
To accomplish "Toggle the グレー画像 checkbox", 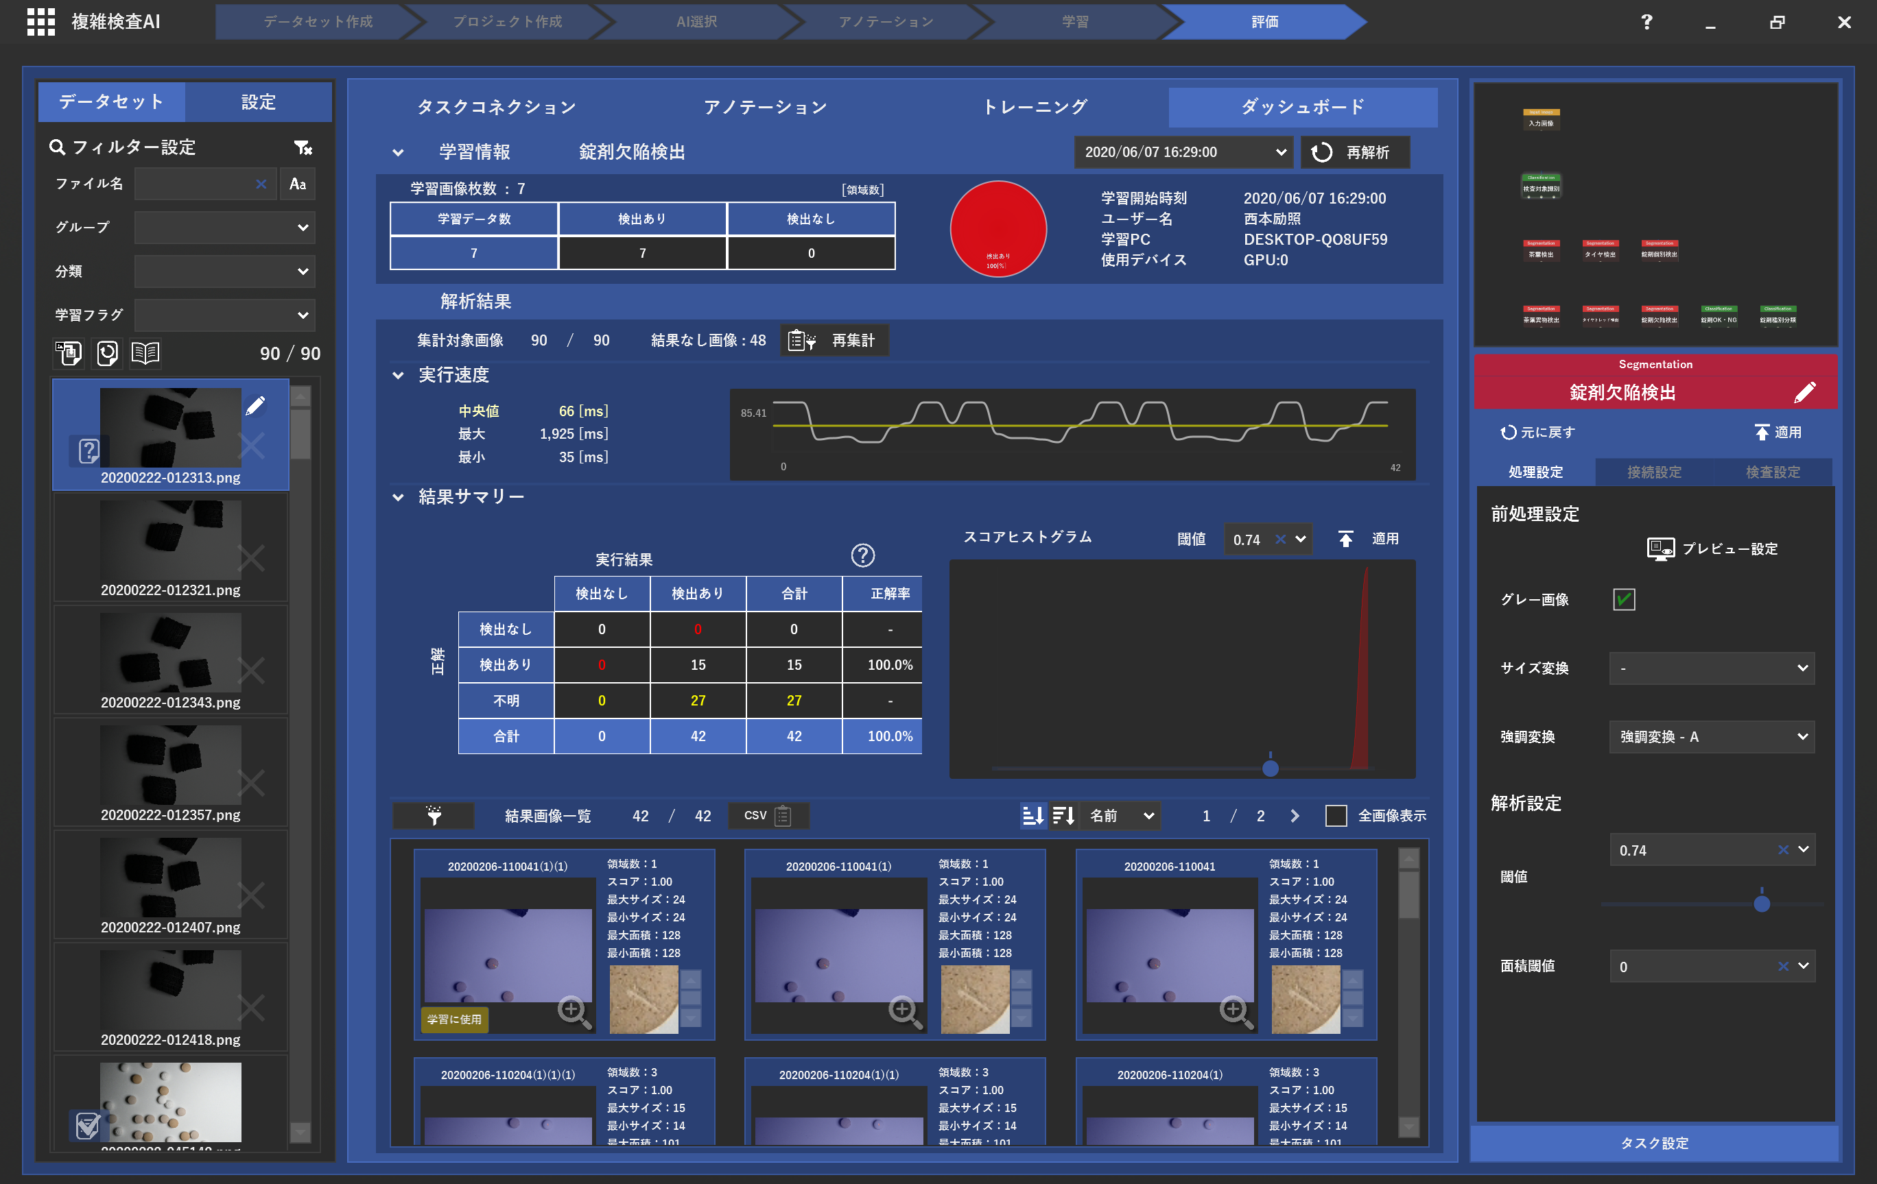I will 1624,599.
